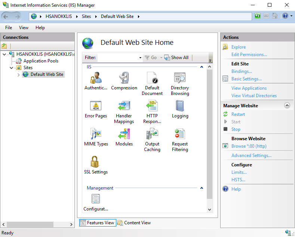The image size is (295, 237).
Task: Restart the website
Action: tap(238, 114)
